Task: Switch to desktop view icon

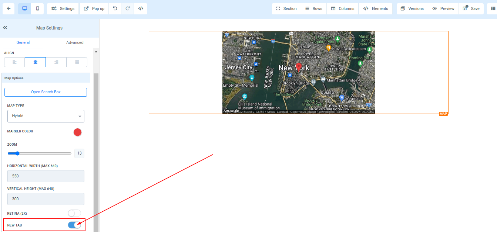Action: point(25,8)
